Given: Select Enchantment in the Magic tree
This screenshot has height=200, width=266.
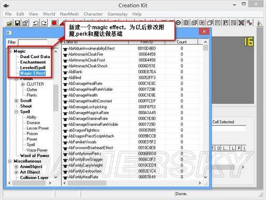Looking at the screenshot, I should (x=33, y=62).
